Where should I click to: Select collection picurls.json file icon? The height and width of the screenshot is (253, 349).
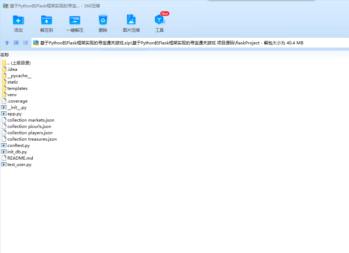[x=4, y=126]
